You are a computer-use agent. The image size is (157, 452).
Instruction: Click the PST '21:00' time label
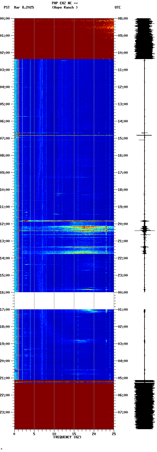click(5, 378)
